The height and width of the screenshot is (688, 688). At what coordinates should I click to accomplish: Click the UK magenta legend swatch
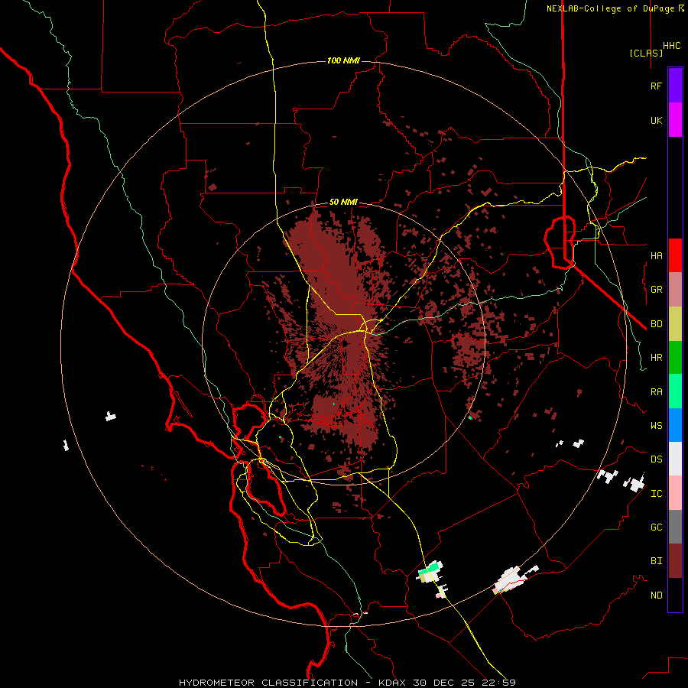(x=675, y=120)
